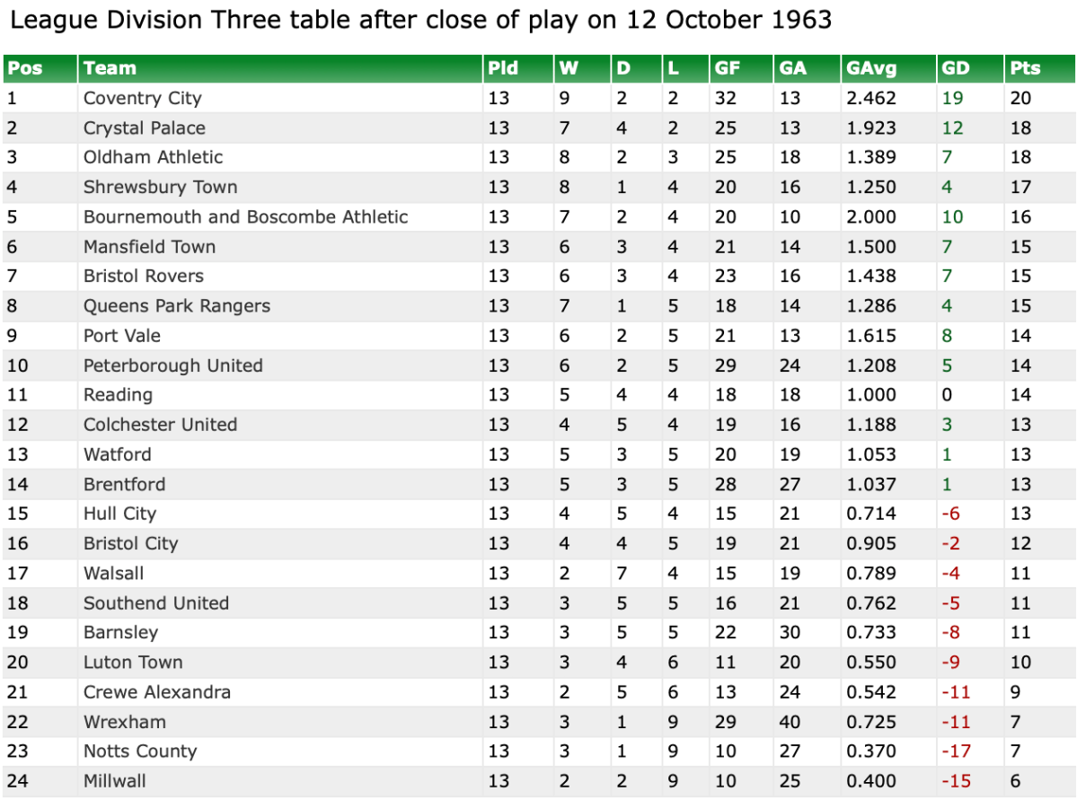The width and height of the screenshot is (1077, 800).
Task: Click on Peterborough United
Action: [172, 365]
